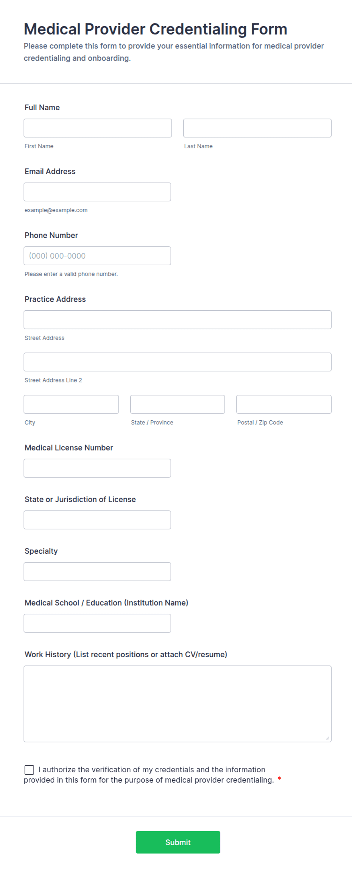
Task: Click the City input box
Action: 71,404
